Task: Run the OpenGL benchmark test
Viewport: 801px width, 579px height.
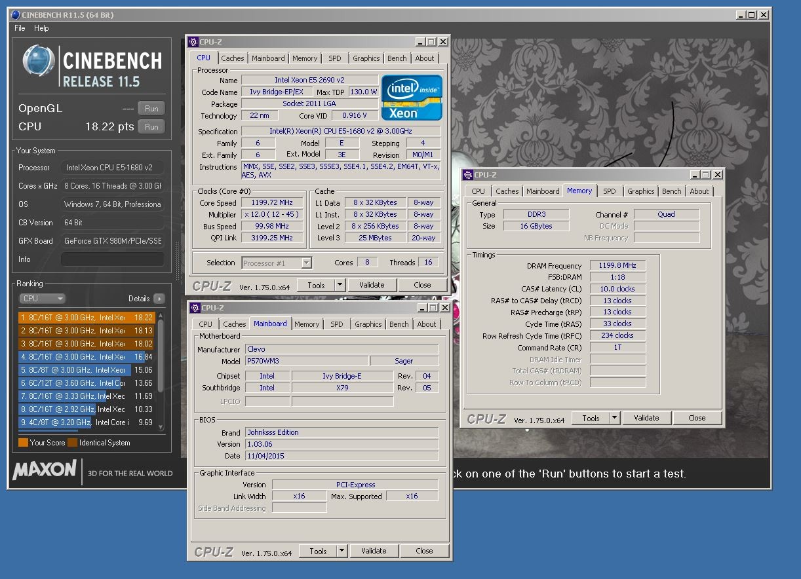Action: [151, 109]
